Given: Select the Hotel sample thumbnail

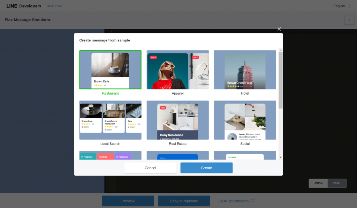Looking at the screenshot, I should (x=245, y=70).
